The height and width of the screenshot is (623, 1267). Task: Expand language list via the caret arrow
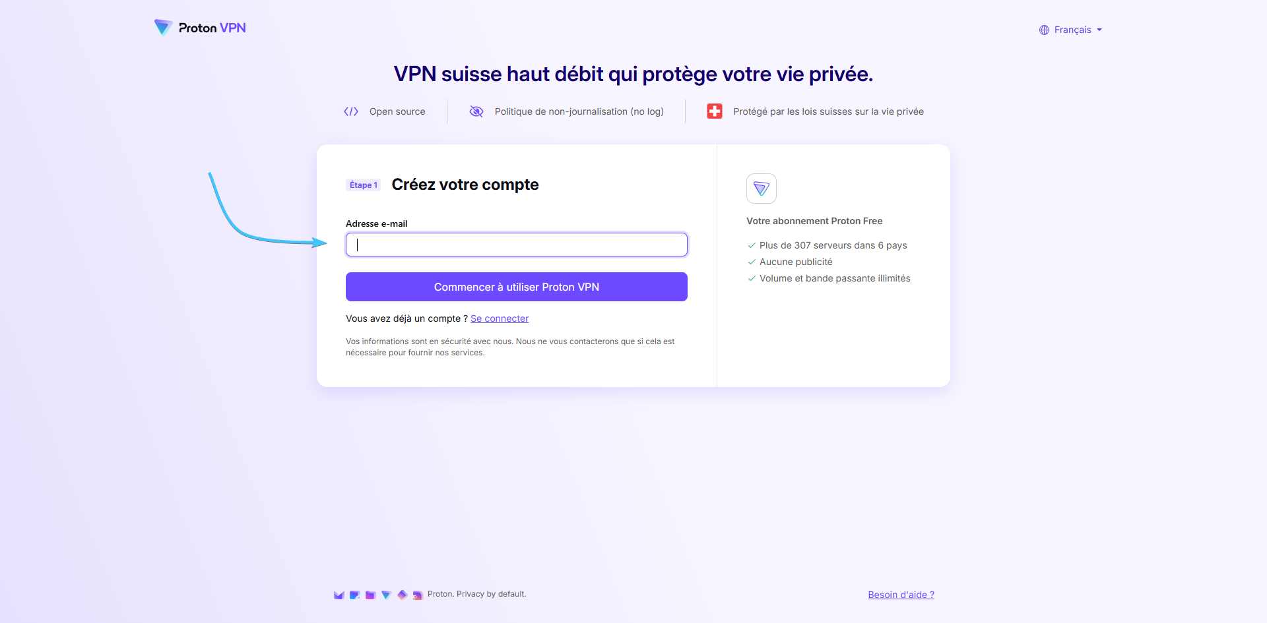[1099, 30]
